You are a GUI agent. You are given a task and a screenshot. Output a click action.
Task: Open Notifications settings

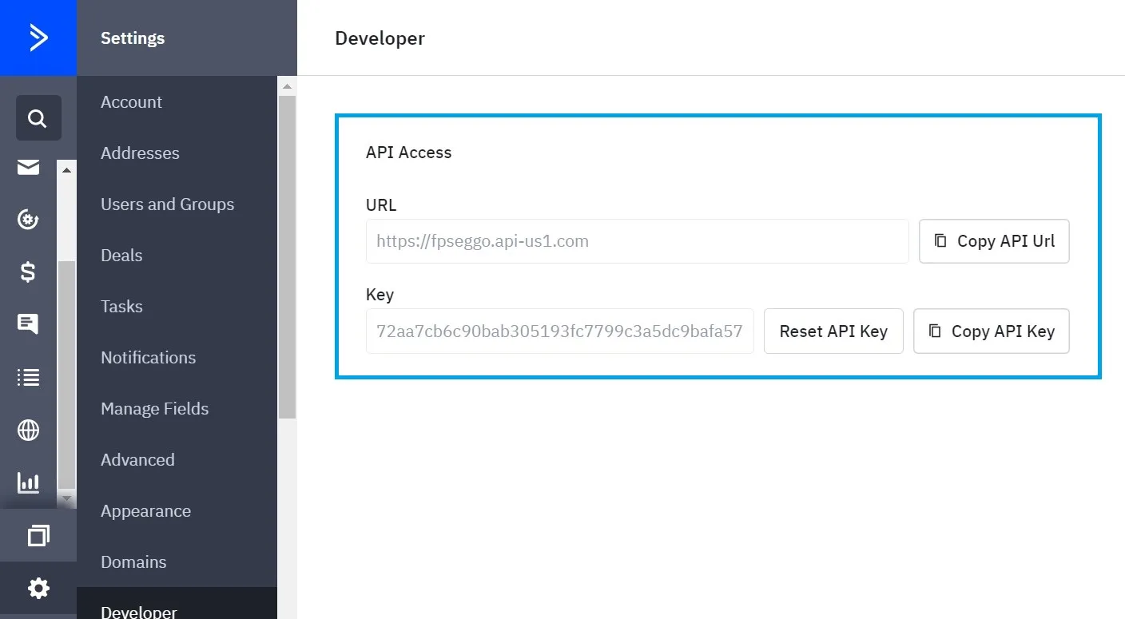(x=148, y=358)
